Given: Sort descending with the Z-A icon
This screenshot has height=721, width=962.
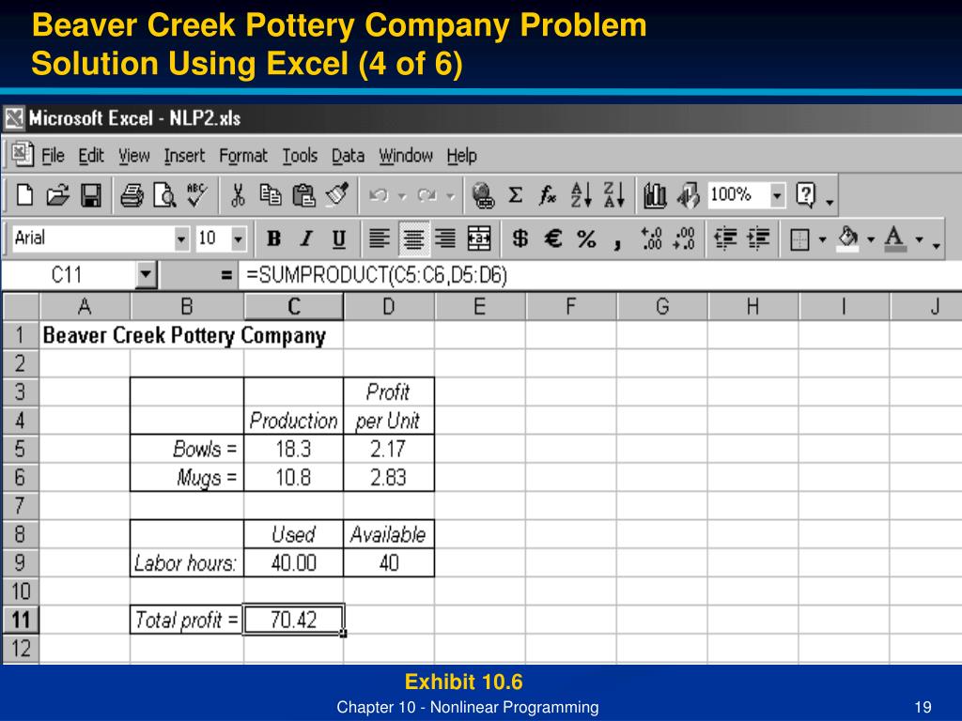Looking at the screenshot, I should tap(614, 195).
